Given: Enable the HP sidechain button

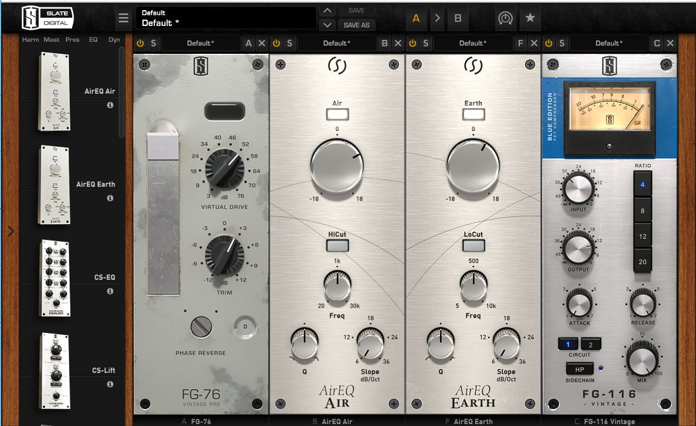Looking at the screenshot, I should (579, 369).
